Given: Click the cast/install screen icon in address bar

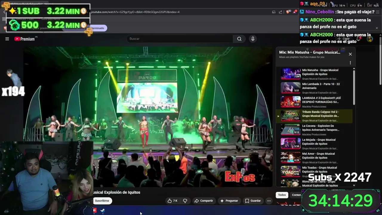Looking at the screenshot, I should pos(274,12).
